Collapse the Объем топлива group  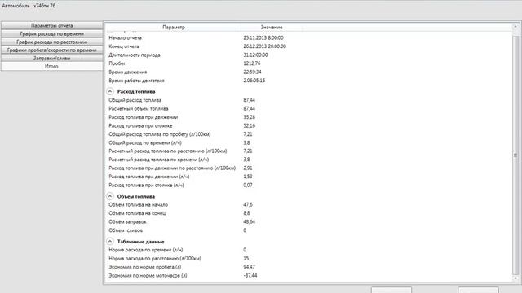click(x=110, y=196)
